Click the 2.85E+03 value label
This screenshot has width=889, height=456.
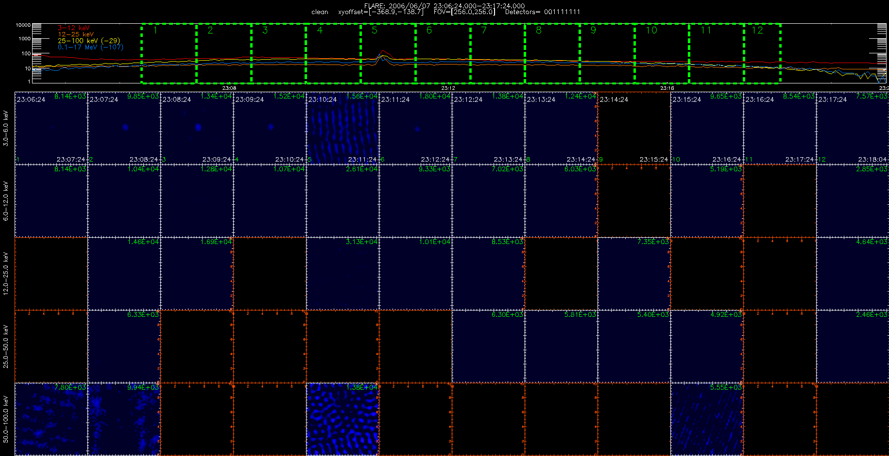tap(872, 169)
